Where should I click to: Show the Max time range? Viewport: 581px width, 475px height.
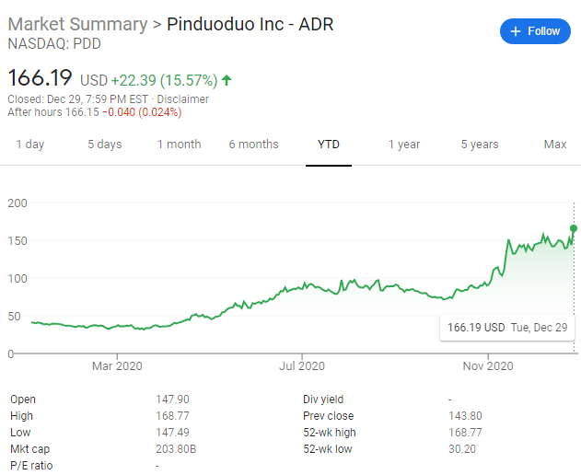point(555,145)
